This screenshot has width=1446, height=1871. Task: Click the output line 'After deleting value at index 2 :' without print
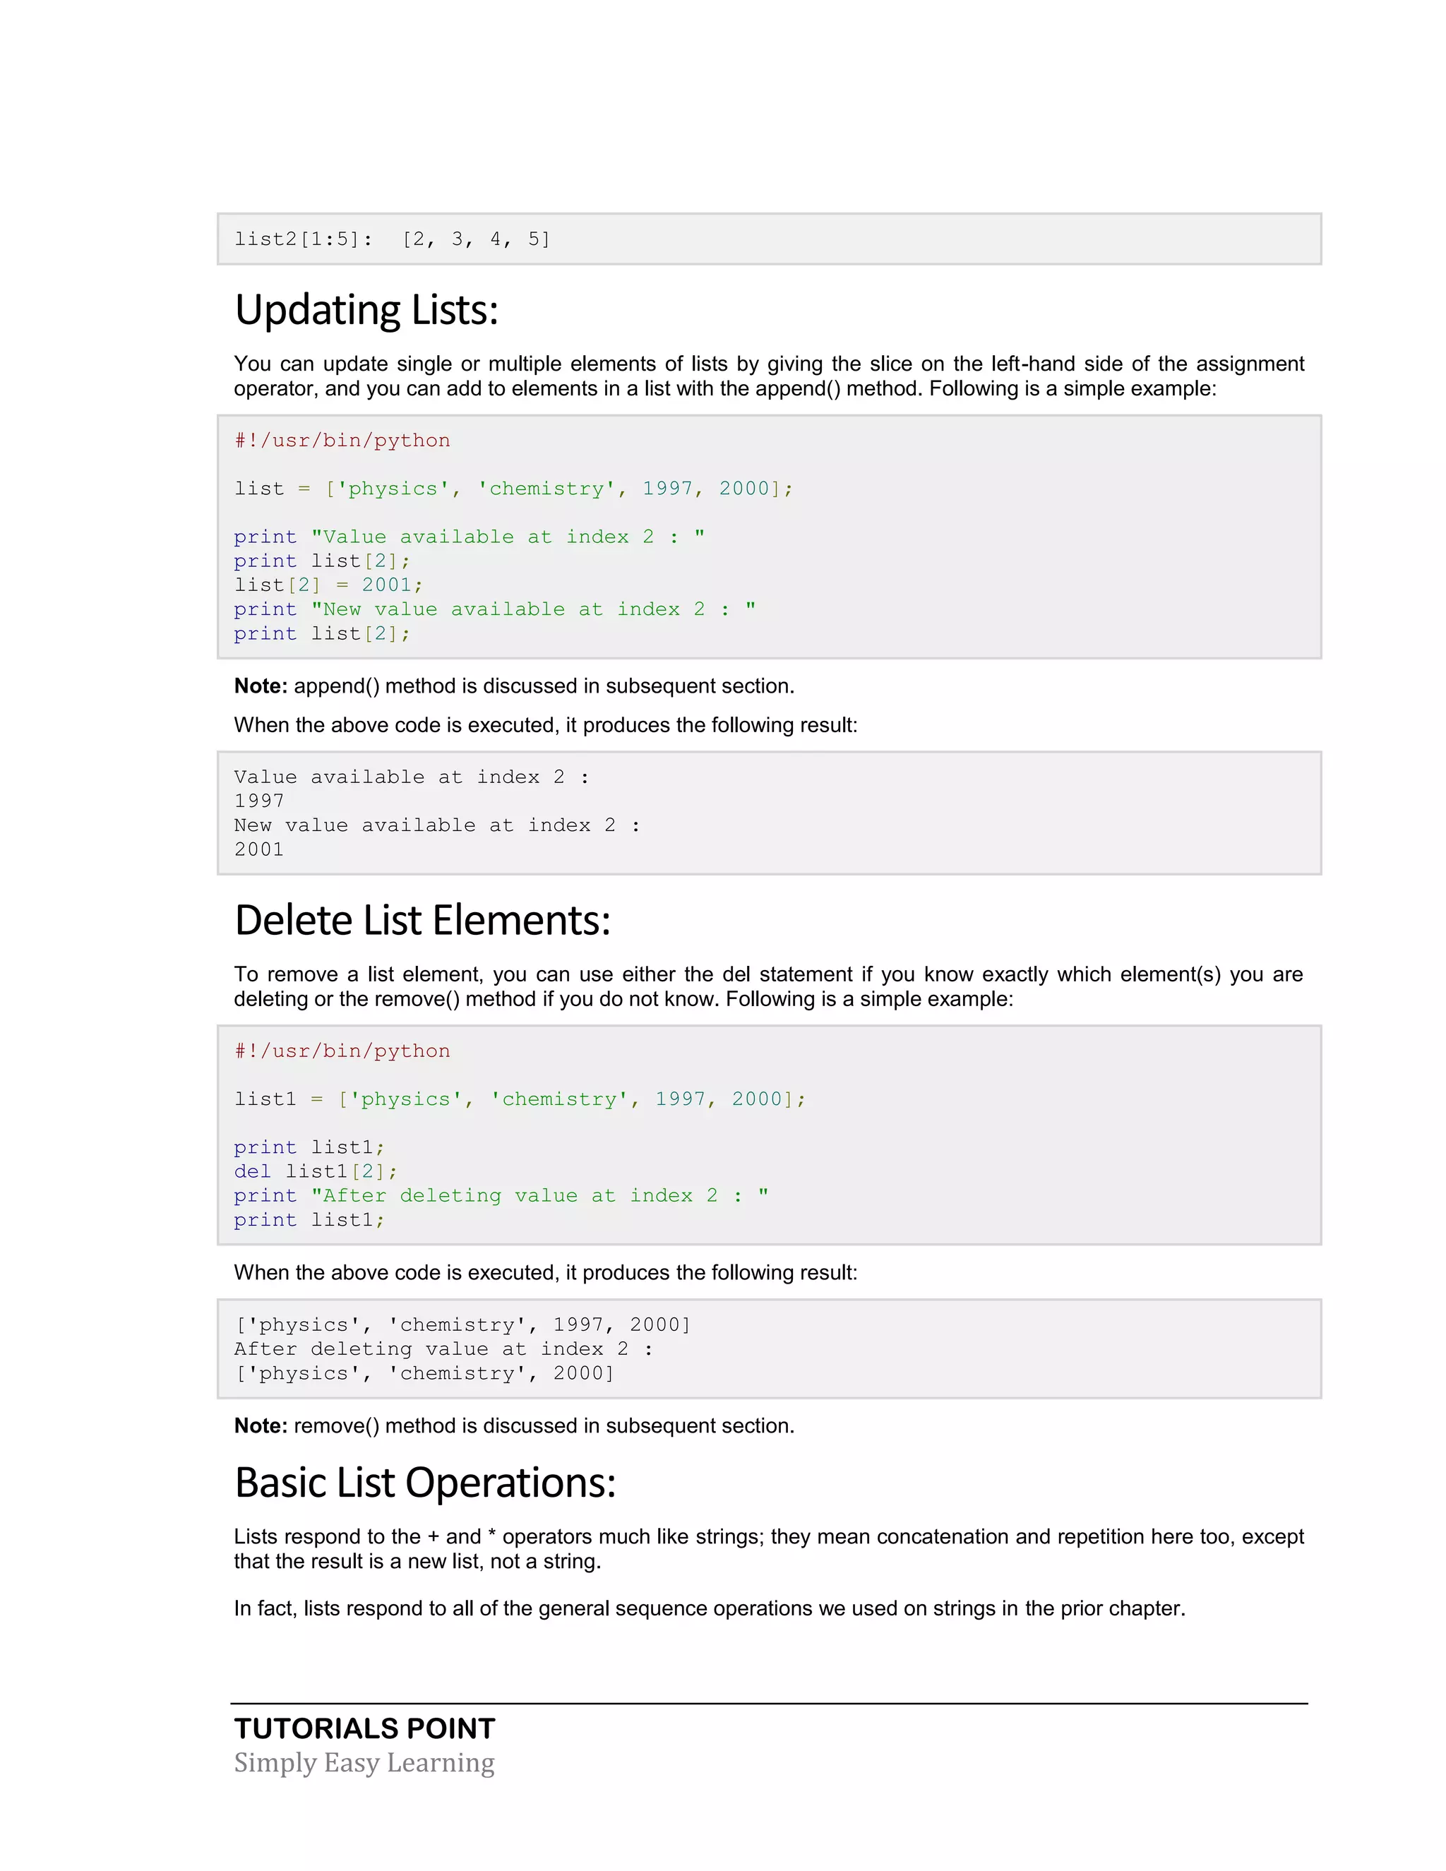pyautogui.click(x=443, y=1349)
